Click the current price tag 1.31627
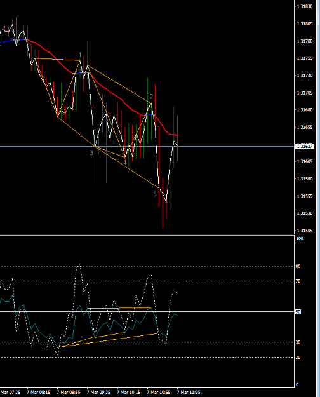 [305, 146]
